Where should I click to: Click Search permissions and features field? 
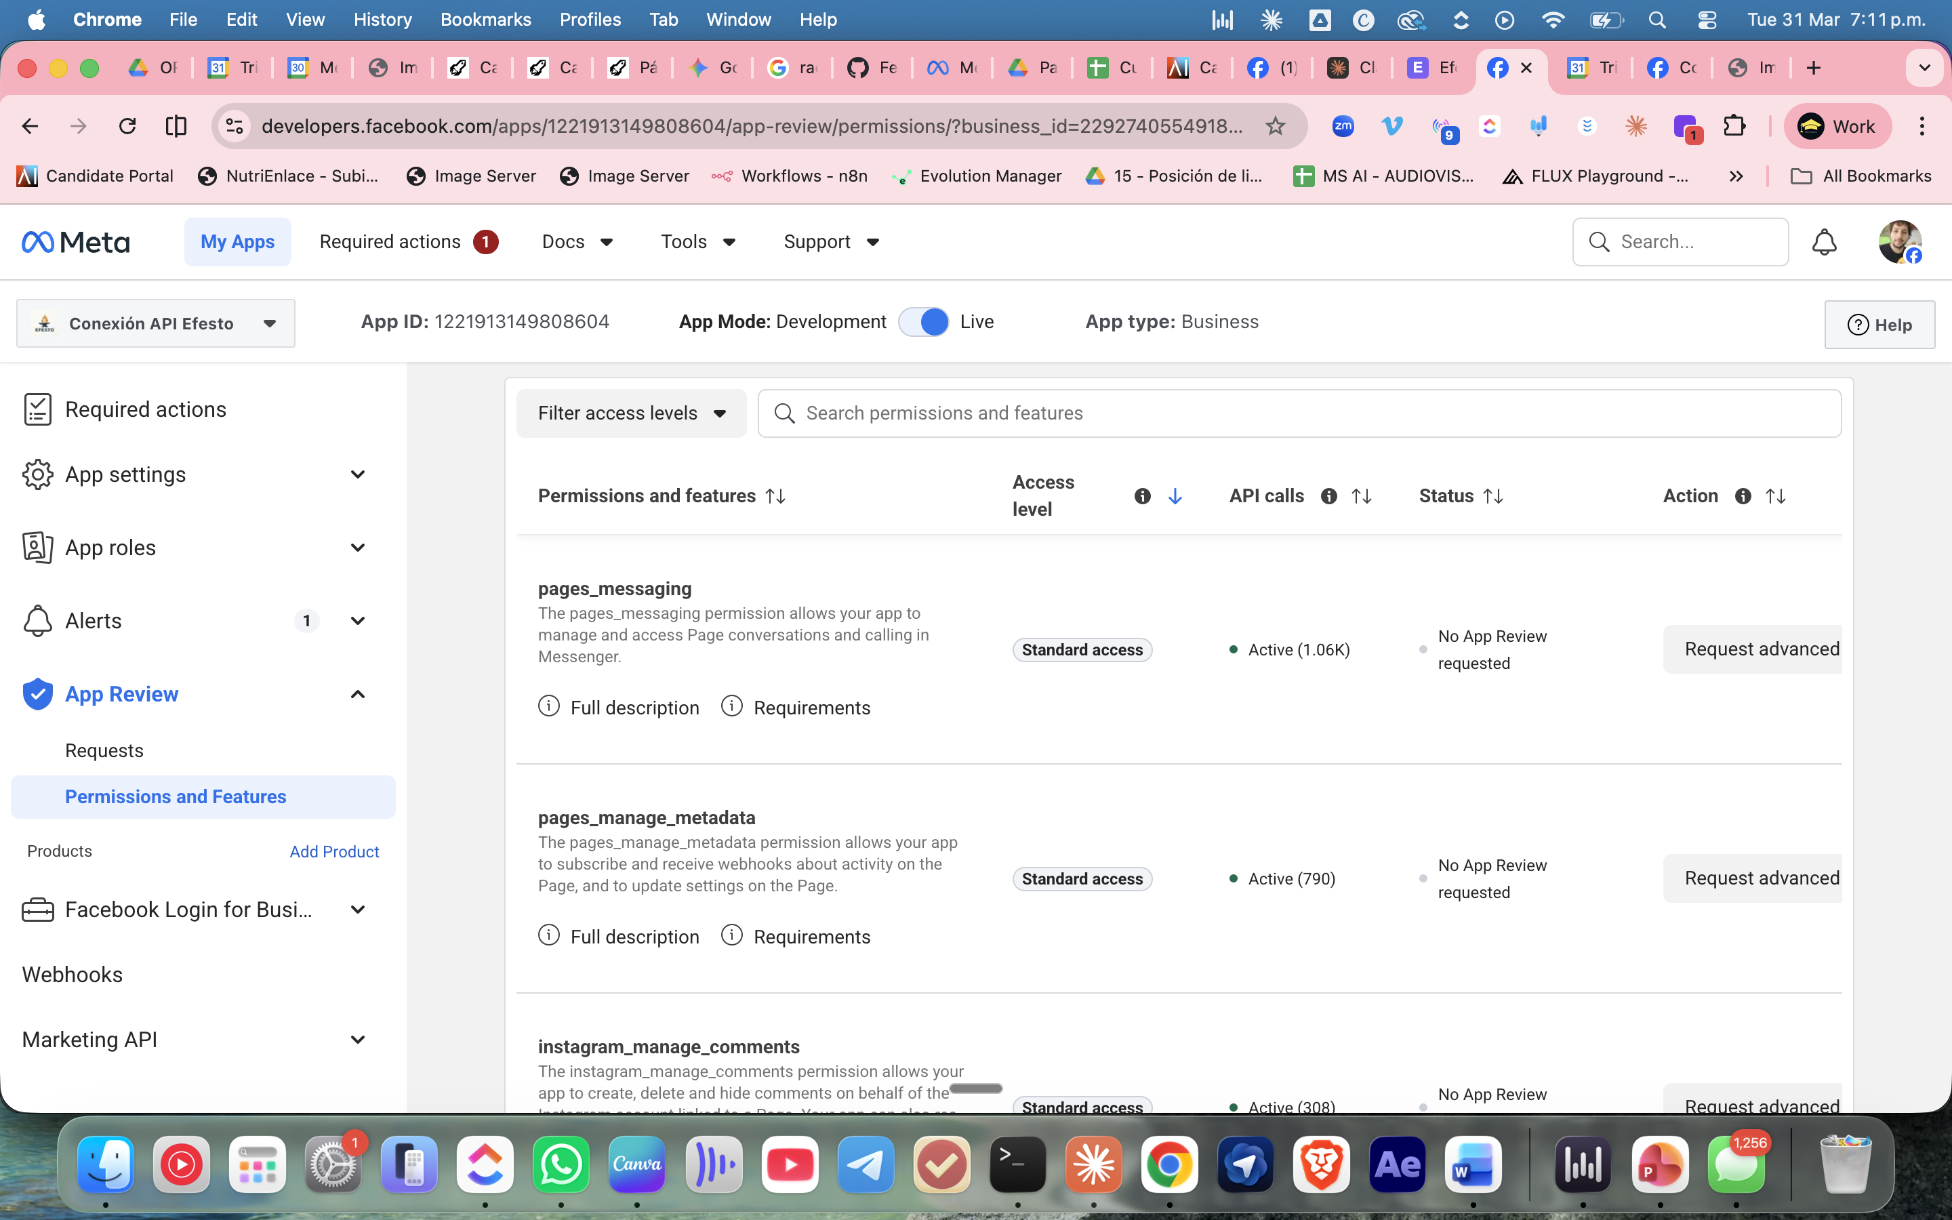pyautogui.click(x=1299, y=413)
